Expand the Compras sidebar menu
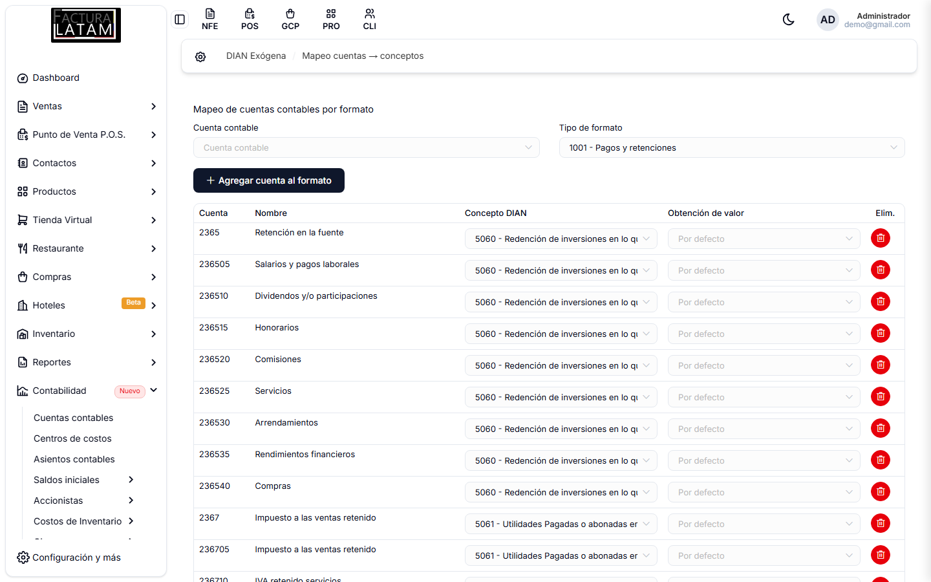931x582 pixels. 86,277
